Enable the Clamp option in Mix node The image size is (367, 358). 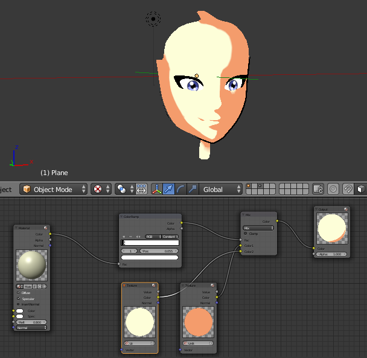[245, 234]
